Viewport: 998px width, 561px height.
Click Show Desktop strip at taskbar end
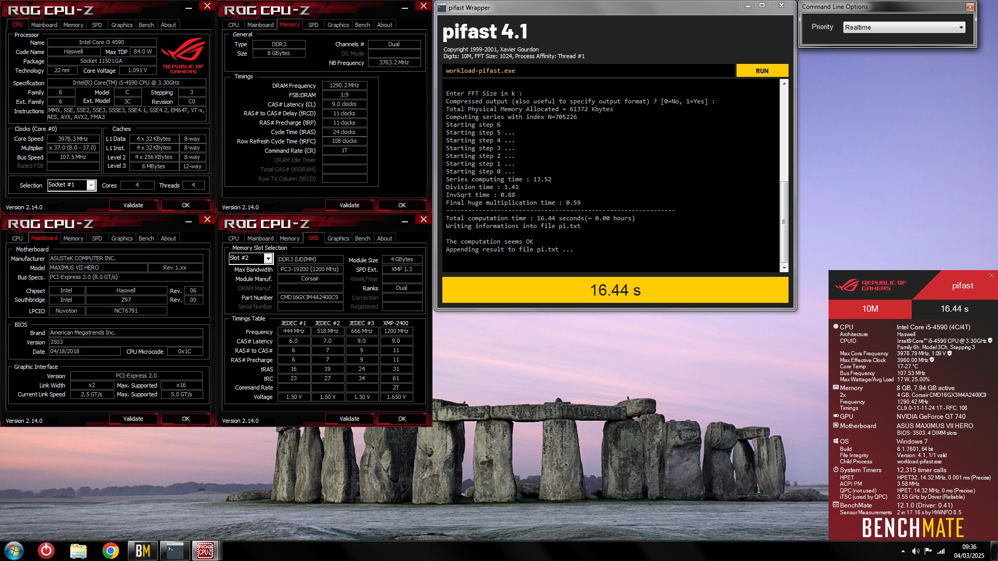pyautogui.click(x=994, y=551)
